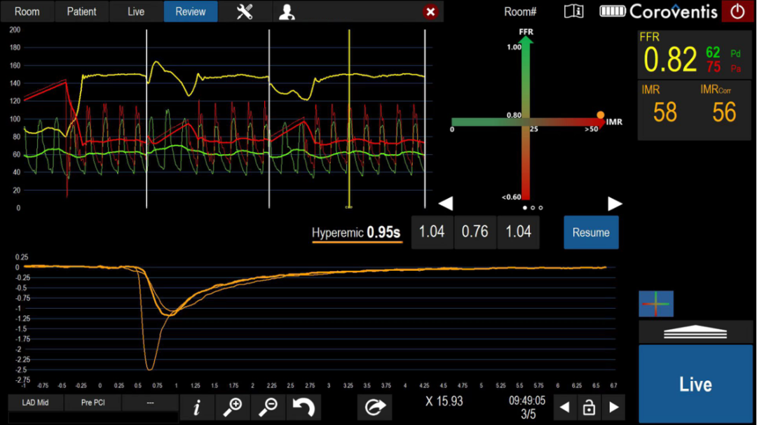This screenshot has height=425, width=757.
Task: Open the Pre PCI stage selector
Action: point(93,403)
